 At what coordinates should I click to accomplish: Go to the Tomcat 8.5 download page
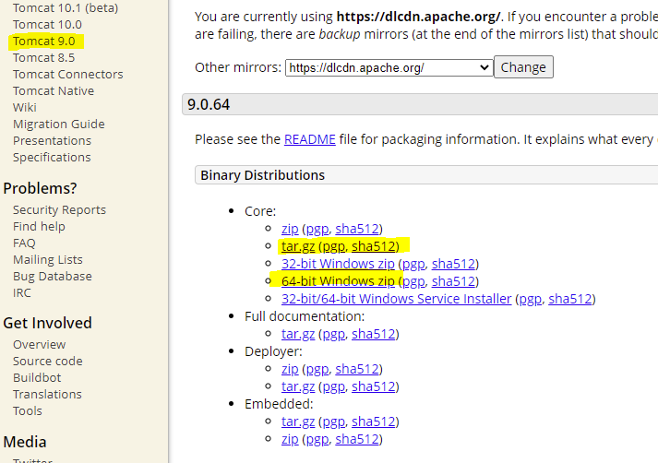tap(43, 57)
